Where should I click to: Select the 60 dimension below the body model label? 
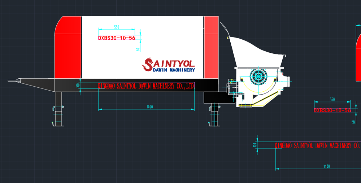[138, 49]
